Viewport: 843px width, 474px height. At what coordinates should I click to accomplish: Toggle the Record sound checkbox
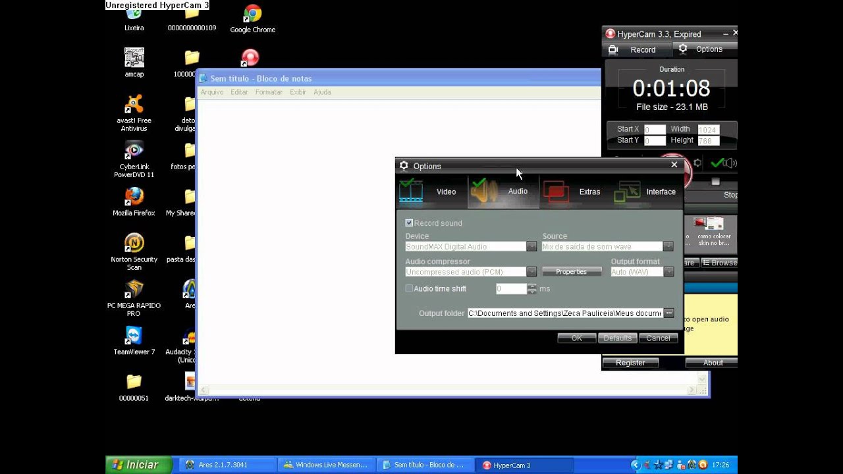click(x=409, y=223)
